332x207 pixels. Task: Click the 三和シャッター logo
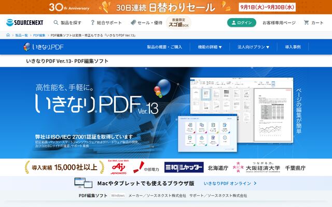(x=184, y=167)
